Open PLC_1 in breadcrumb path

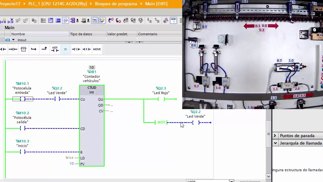click(x=58, y=4)
